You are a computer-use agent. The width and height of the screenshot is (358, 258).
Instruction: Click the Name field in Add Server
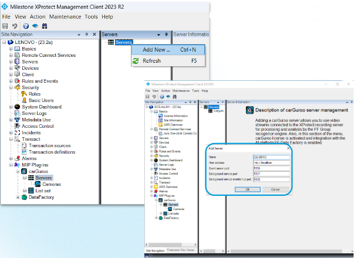[x=272, y=157]
